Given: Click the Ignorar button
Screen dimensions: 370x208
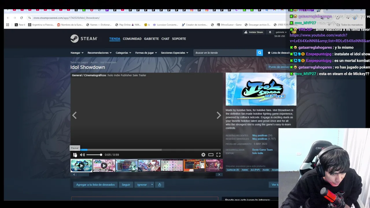Looking at the screenshot, I should click(142, 185).
